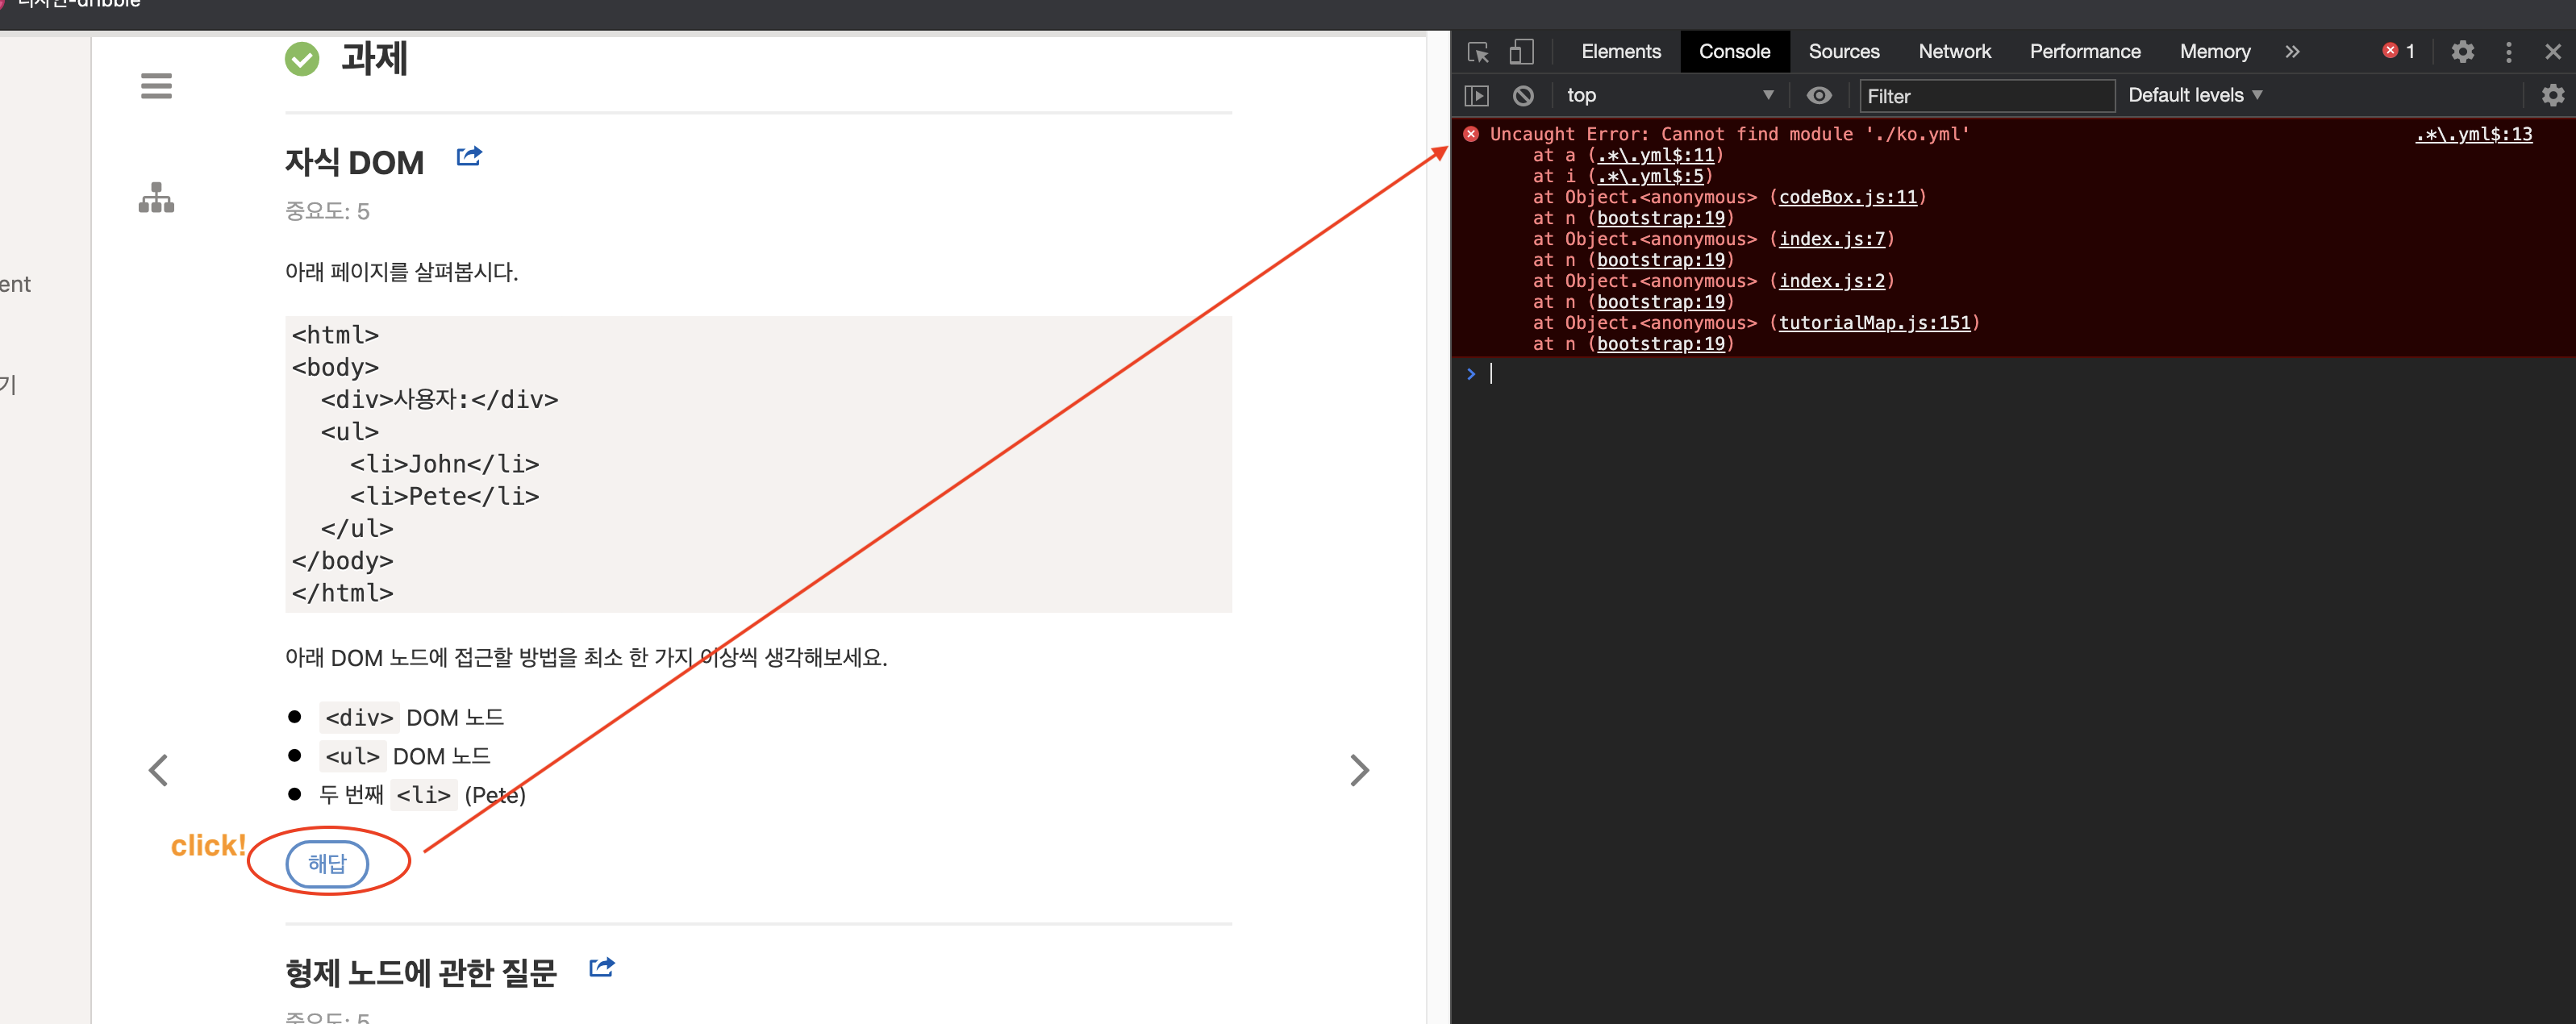
Task: Open the tutorialMap.js:151 source link
Action: (x=1874, y=323)
